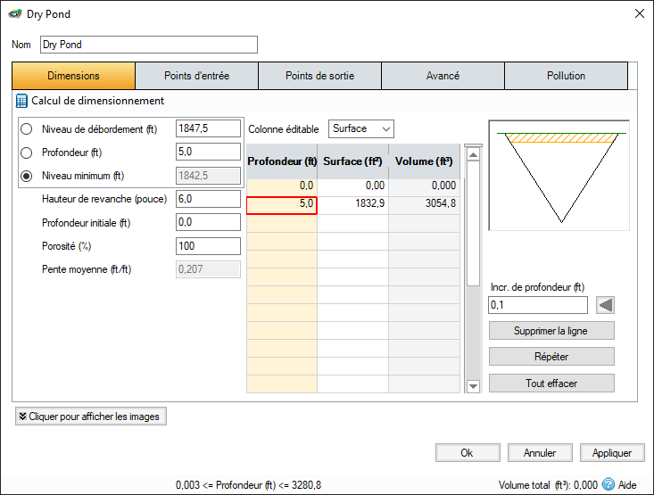Image resolution: width=654 pixels, height=495 pixels.
Task: Click the table scrollbar up arrow
Action: (x=473, y=155)
